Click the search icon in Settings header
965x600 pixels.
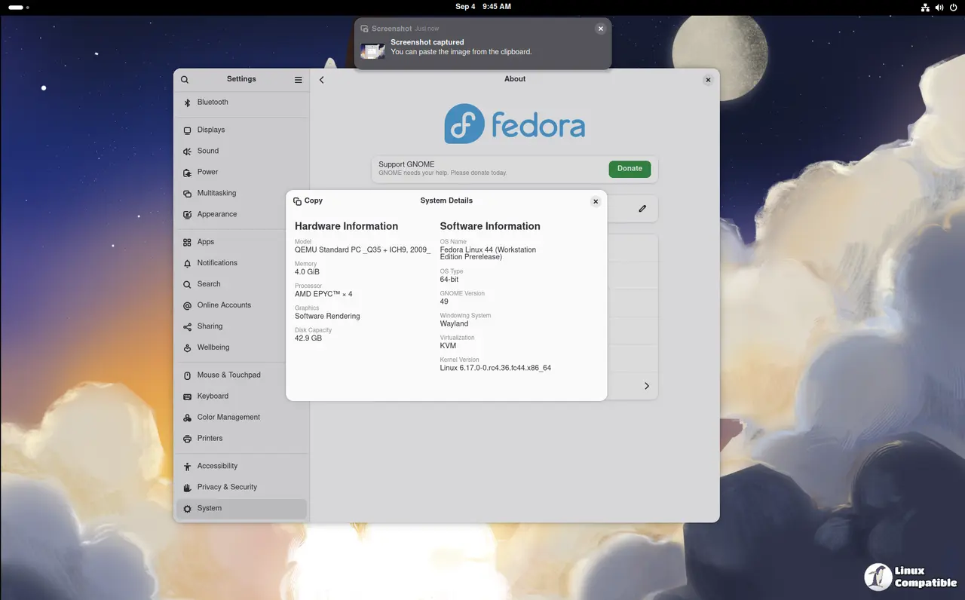pos(185,80)
